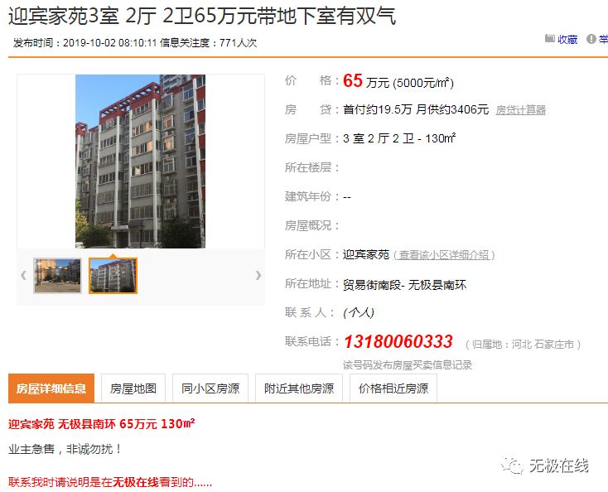Select the 房屋详细信息 tab
The image size is (608, 492).
(x=51, y=388)
